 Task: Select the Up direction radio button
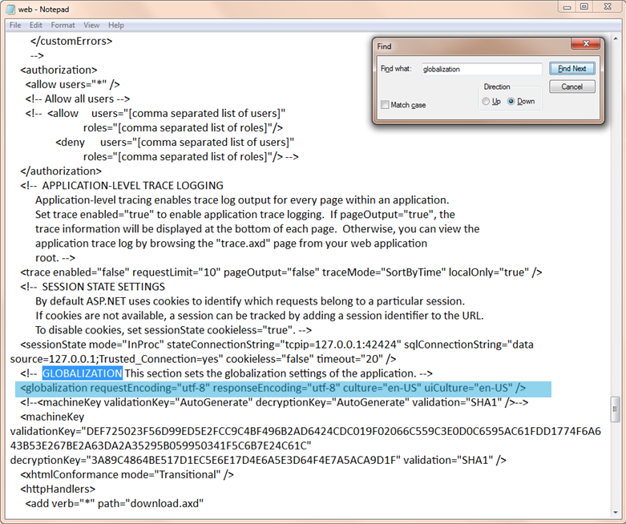486,102
